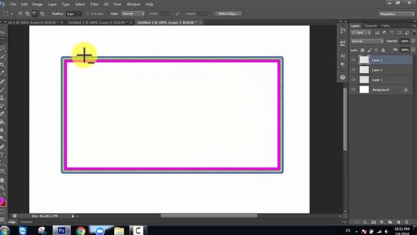Screen dimensions: 417x235
Task: Select the Zoom tool in toolbox
Action: 3,189
